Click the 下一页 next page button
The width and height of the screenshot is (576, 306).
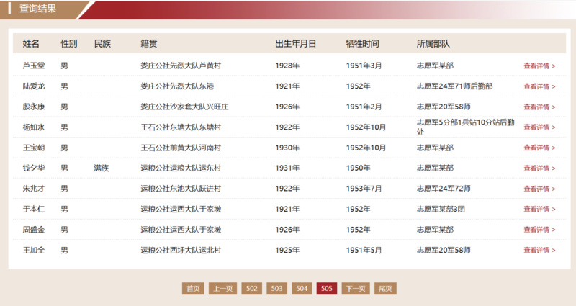point(356,289)
